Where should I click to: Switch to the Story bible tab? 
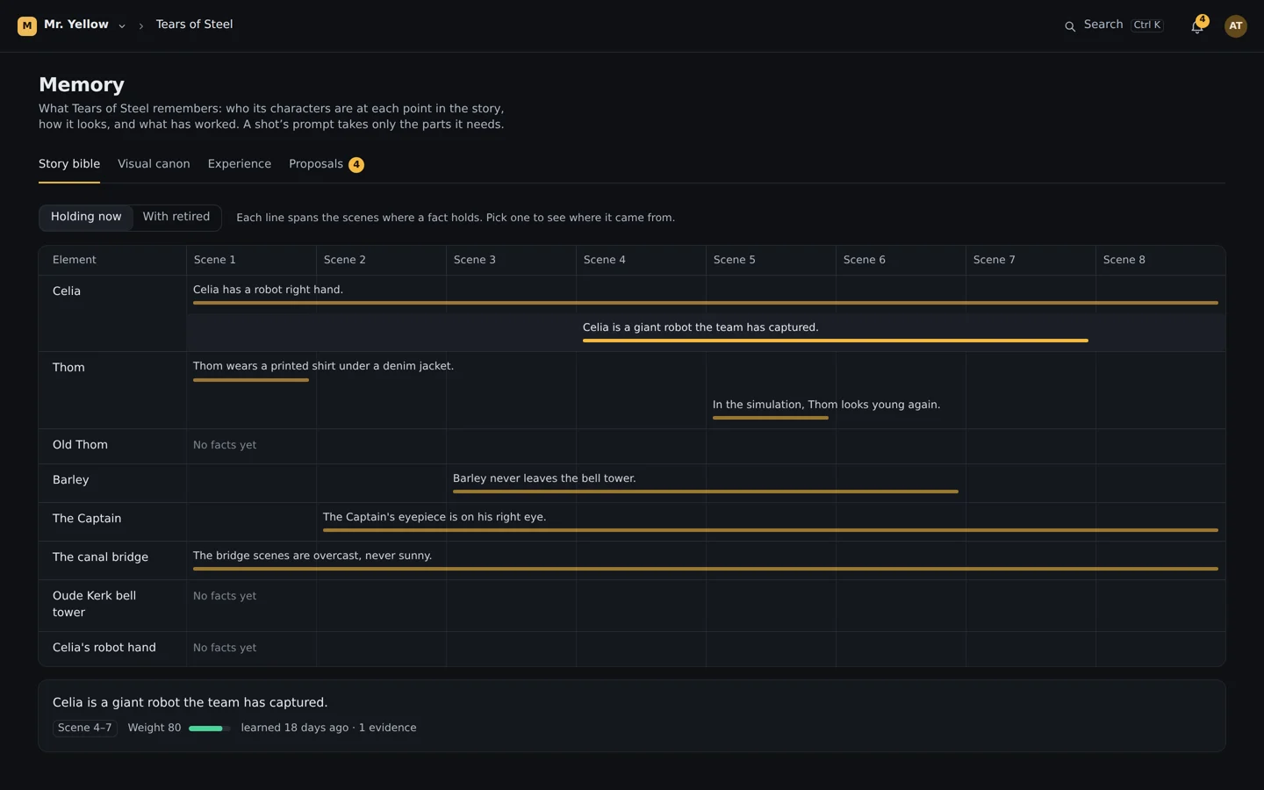(69, 164)
